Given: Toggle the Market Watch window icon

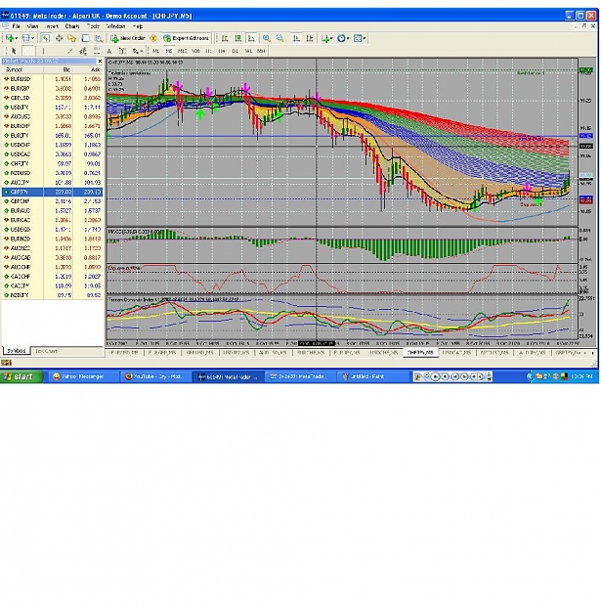Looking at the screenshot, I should 45,38.
